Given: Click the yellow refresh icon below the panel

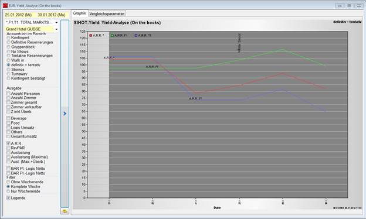Looking at the screenshot, I should pyautogui.click(x=65, y=211).
